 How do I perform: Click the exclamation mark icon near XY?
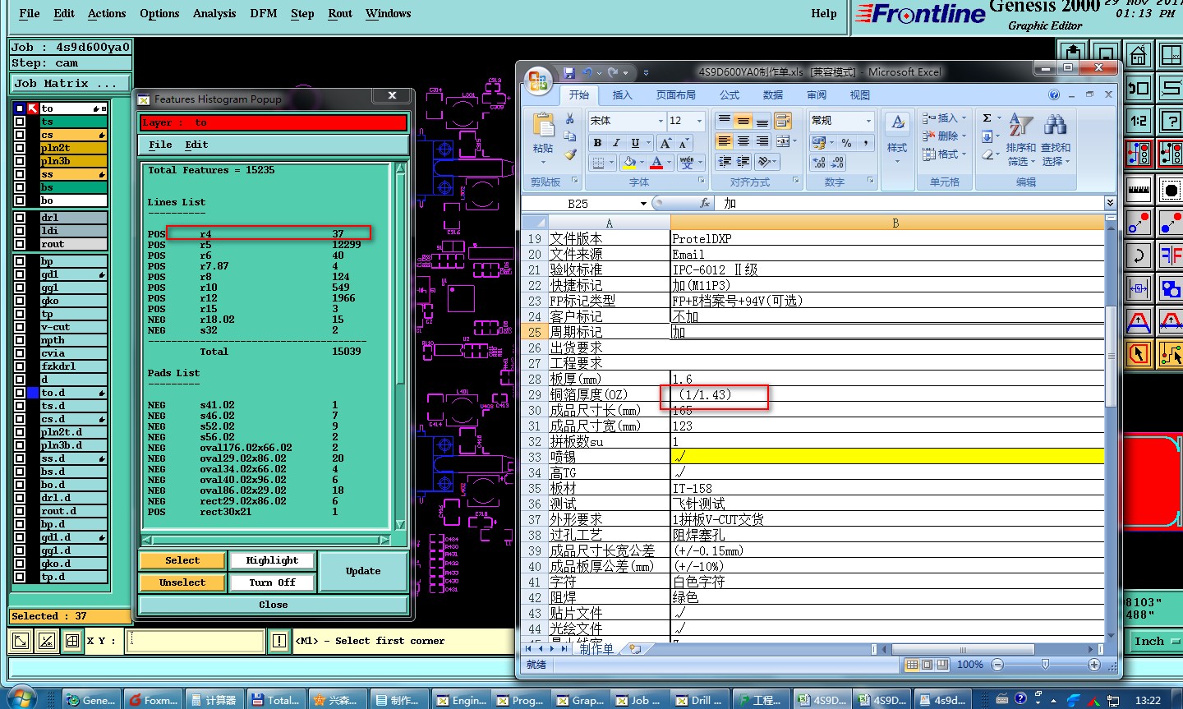point(279,641)
